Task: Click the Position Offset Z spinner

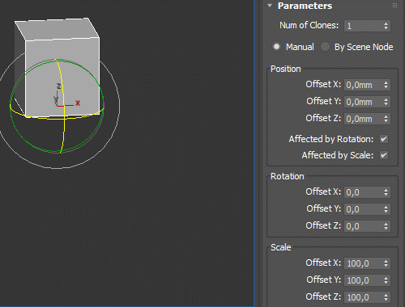Action: tap(386, 119)
